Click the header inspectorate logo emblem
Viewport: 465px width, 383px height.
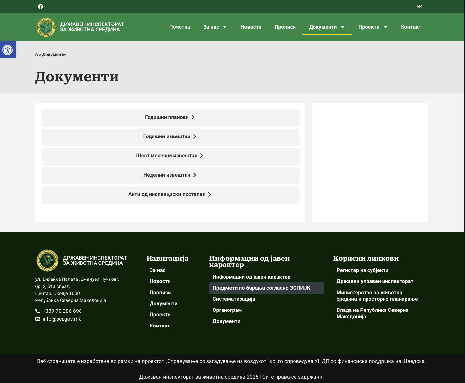coord(46,27)
